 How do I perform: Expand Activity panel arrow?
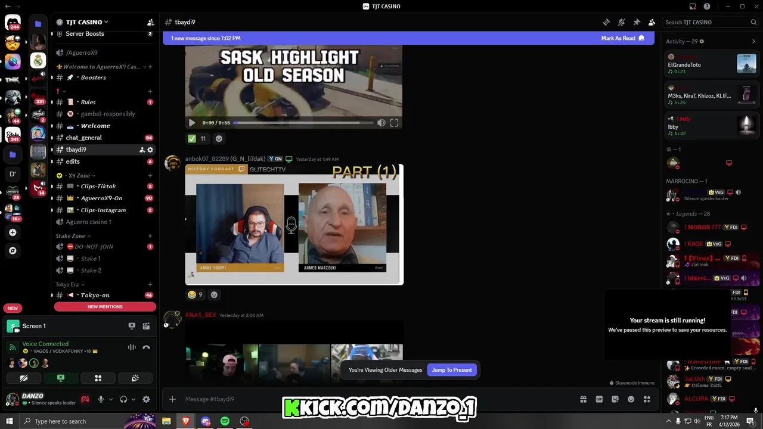tap(753, 42)
